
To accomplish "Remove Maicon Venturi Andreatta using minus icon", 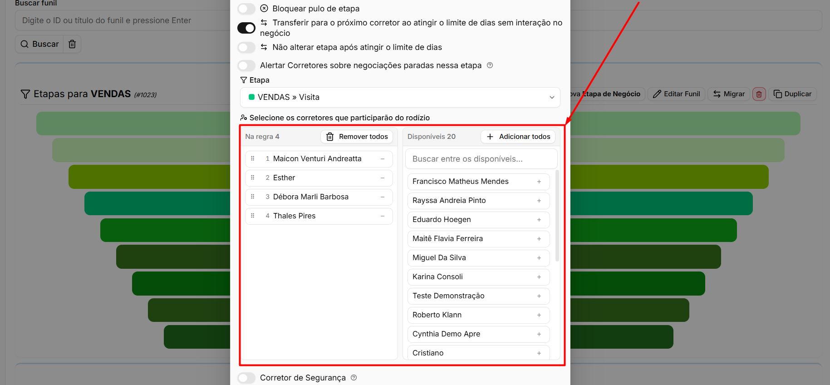I will [383, 159].
